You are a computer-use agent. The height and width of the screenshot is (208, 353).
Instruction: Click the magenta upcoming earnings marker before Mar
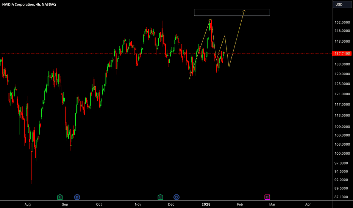click(267, 197)
